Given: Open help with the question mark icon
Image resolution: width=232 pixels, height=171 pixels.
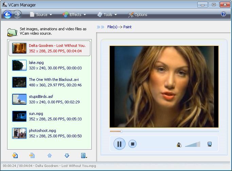Looking at the screenshot, I should [223, 14].
